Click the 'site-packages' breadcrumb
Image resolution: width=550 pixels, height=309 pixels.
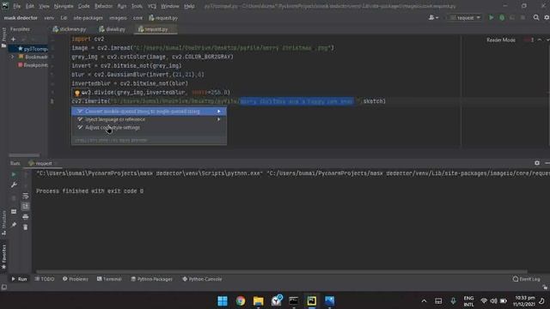(88, 18)
